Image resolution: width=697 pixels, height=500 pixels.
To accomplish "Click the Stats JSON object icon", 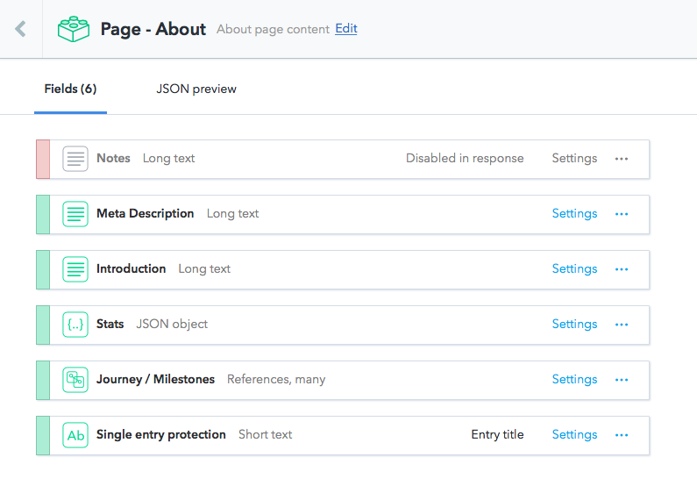I will 75,325.
